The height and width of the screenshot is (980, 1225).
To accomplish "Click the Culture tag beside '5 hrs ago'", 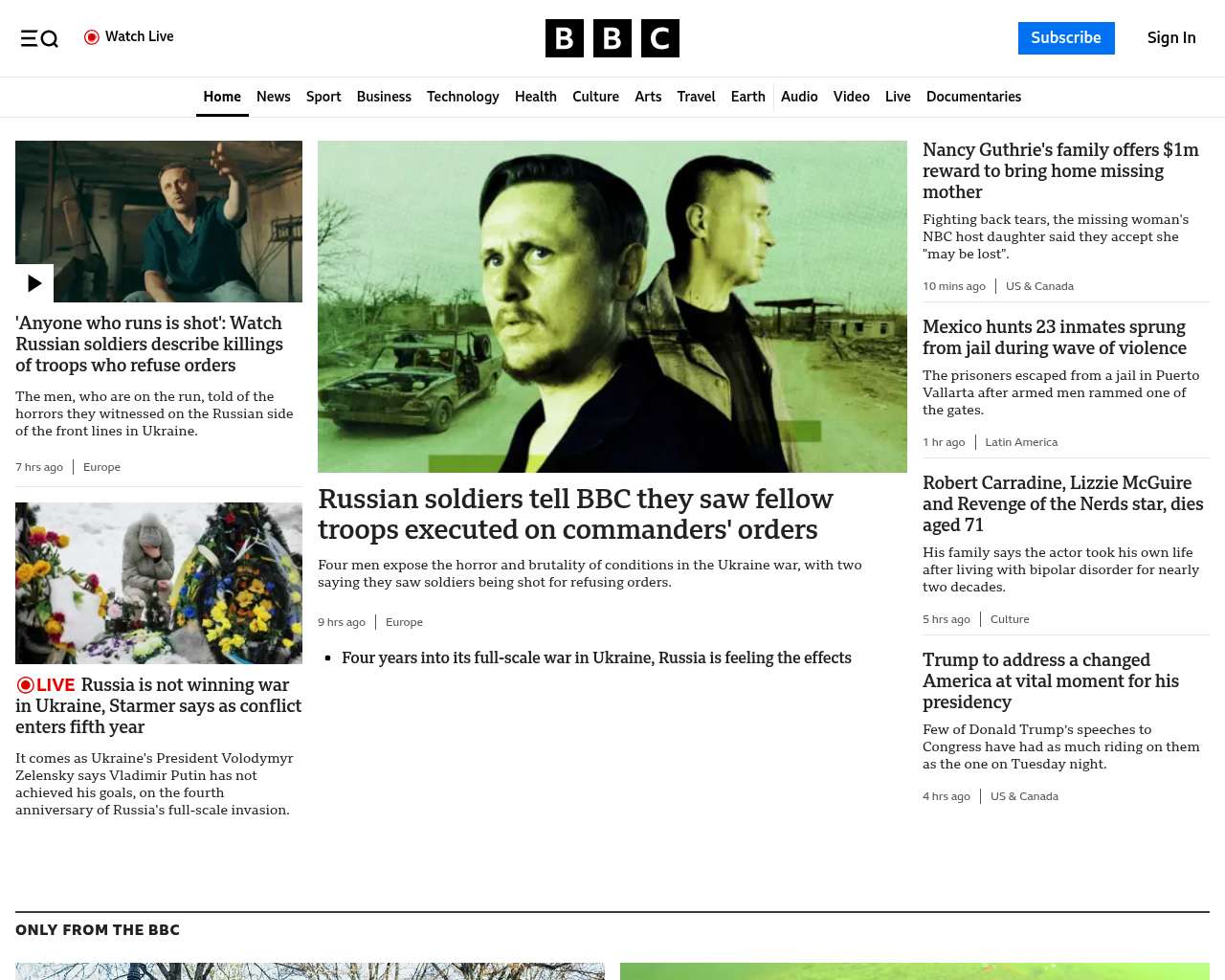I will pyautogui.click(x=1010, y=619).
